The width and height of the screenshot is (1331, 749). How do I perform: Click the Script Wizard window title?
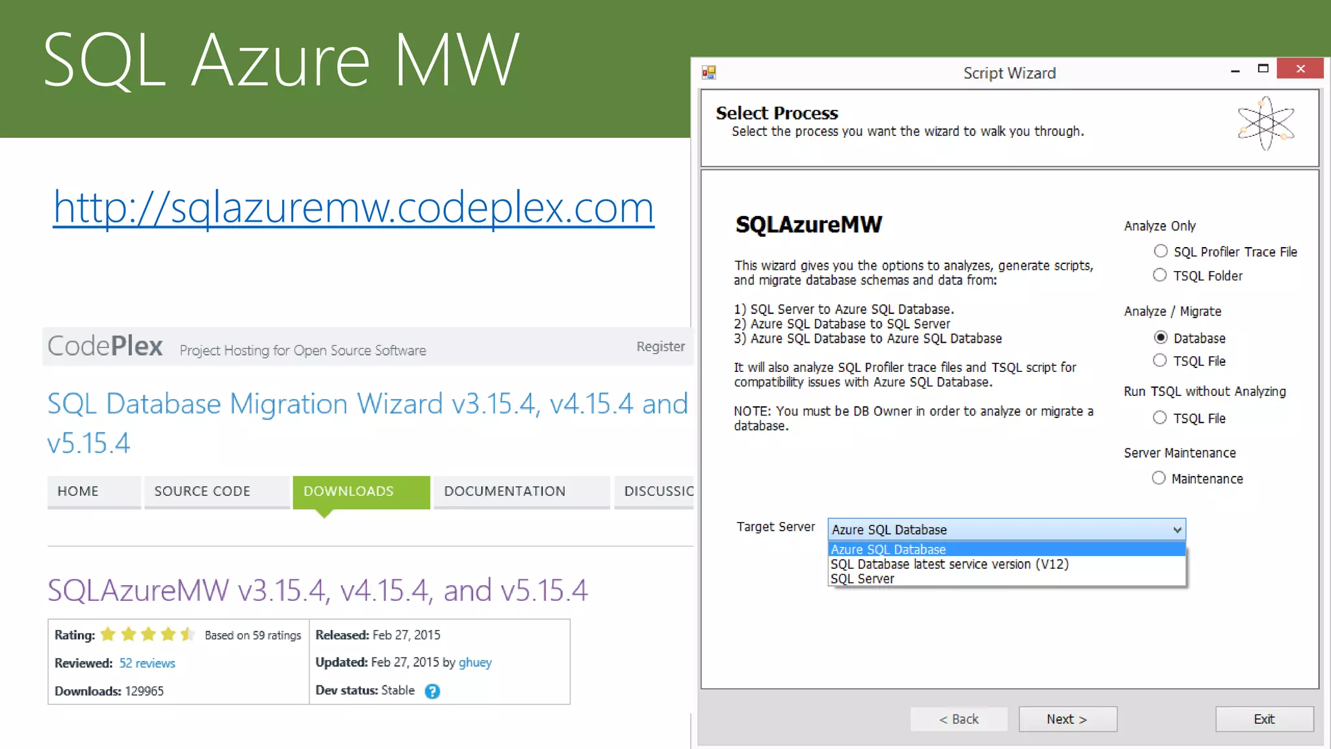tap(1009, 73)
